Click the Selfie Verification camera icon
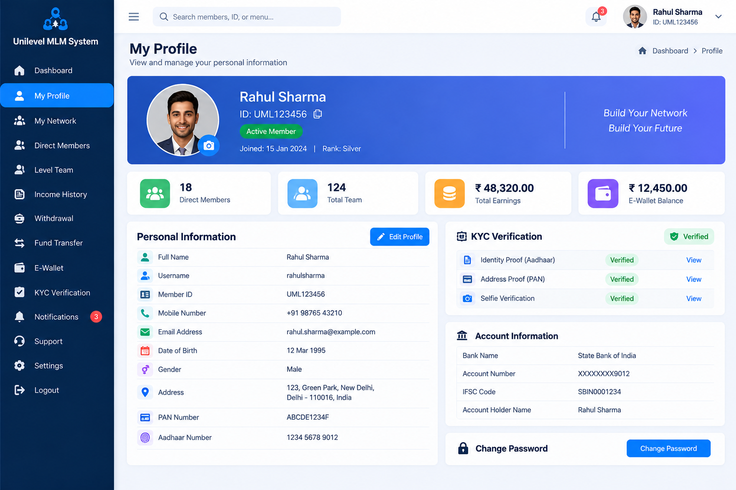The image size is (736, 490). point(467,299)
